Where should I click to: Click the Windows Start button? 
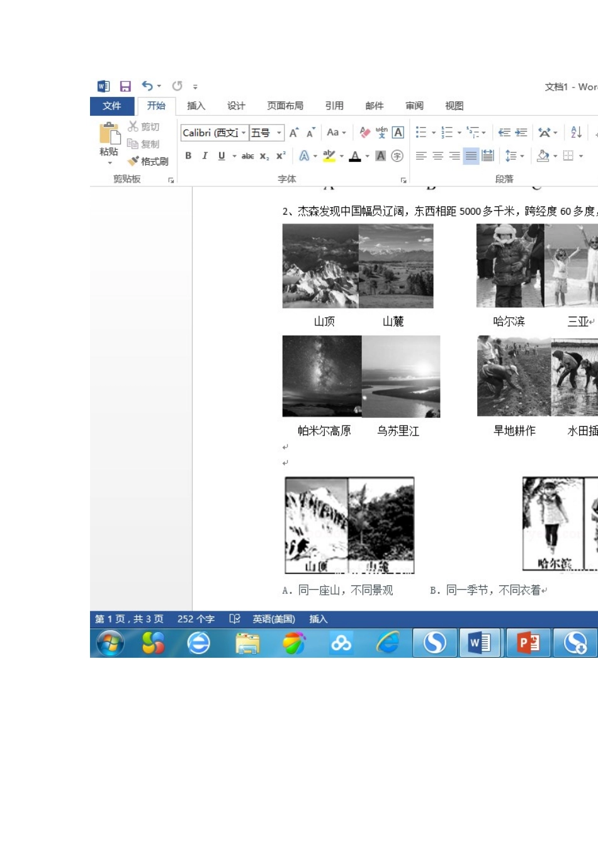pyautogui.click(x=110, y=643)
